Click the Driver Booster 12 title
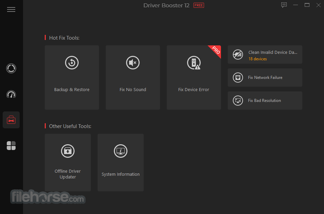The image size is (324, 214). 166,5
